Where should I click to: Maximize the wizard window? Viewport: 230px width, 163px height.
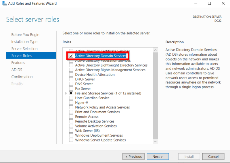point(209,3)
